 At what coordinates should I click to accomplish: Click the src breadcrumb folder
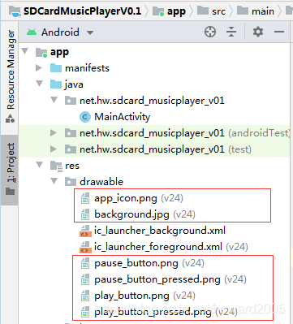point(212,11)
